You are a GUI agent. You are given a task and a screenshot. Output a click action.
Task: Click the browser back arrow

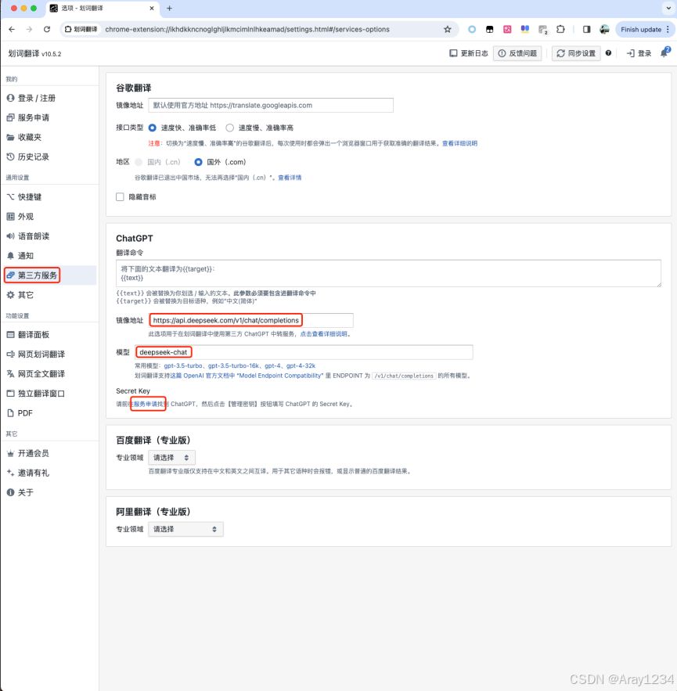(x=12, y=30)
